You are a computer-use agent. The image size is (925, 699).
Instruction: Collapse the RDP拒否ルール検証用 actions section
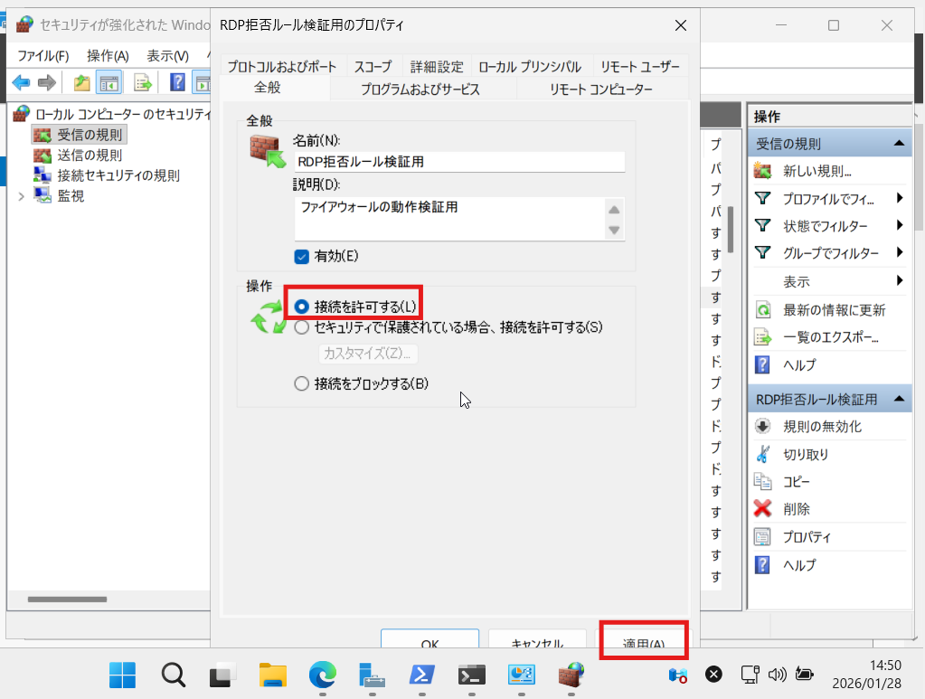[x=899, y=400]
